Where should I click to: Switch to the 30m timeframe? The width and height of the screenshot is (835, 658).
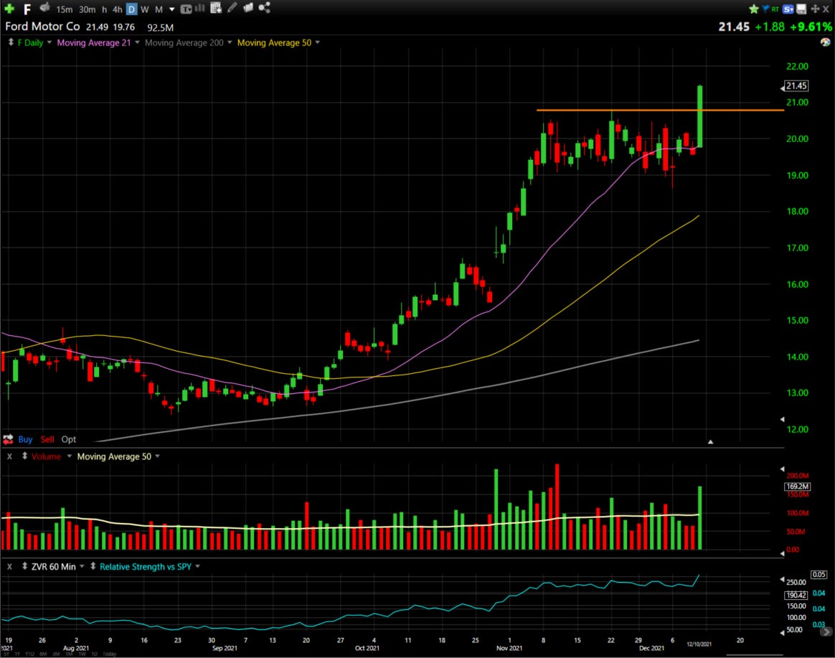point(88,9)
